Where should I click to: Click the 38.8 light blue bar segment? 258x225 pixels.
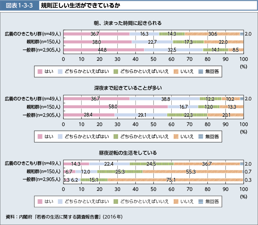click(x=164, y=99)
